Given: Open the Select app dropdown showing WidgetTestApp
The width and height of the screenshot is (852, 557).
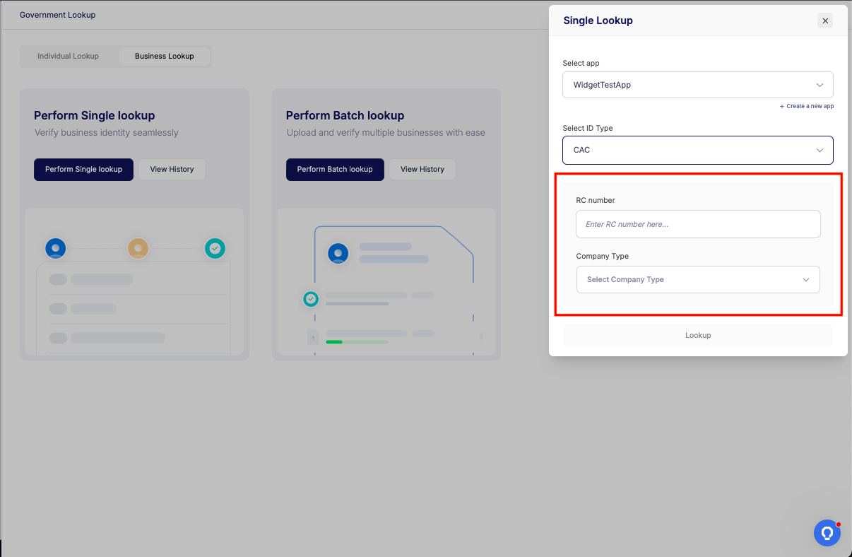Looking at the screenshot, I should pos(697,85).
